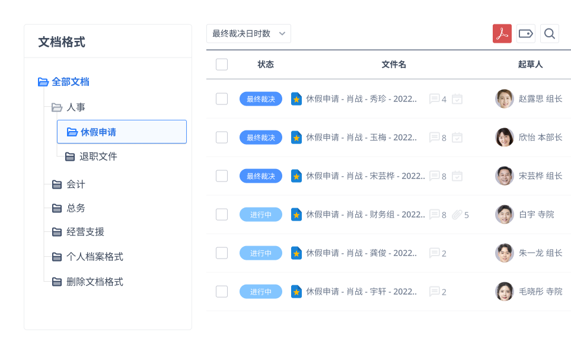Open the 删除文档格式 folder
The image size is (571, 354).
click(94, 282)
